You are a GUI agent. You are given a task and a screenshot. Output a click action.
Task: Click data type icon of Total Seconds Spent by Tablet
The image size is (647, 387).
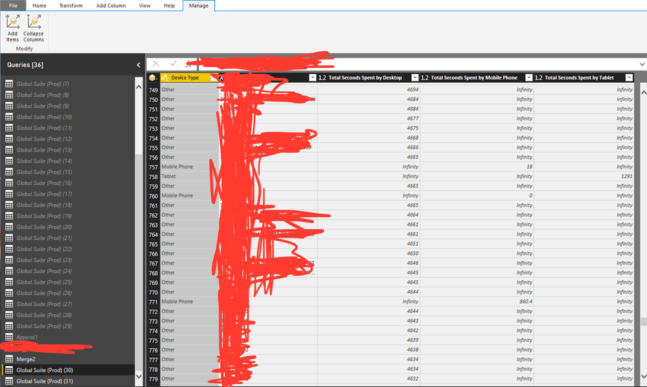pos(538,78)
